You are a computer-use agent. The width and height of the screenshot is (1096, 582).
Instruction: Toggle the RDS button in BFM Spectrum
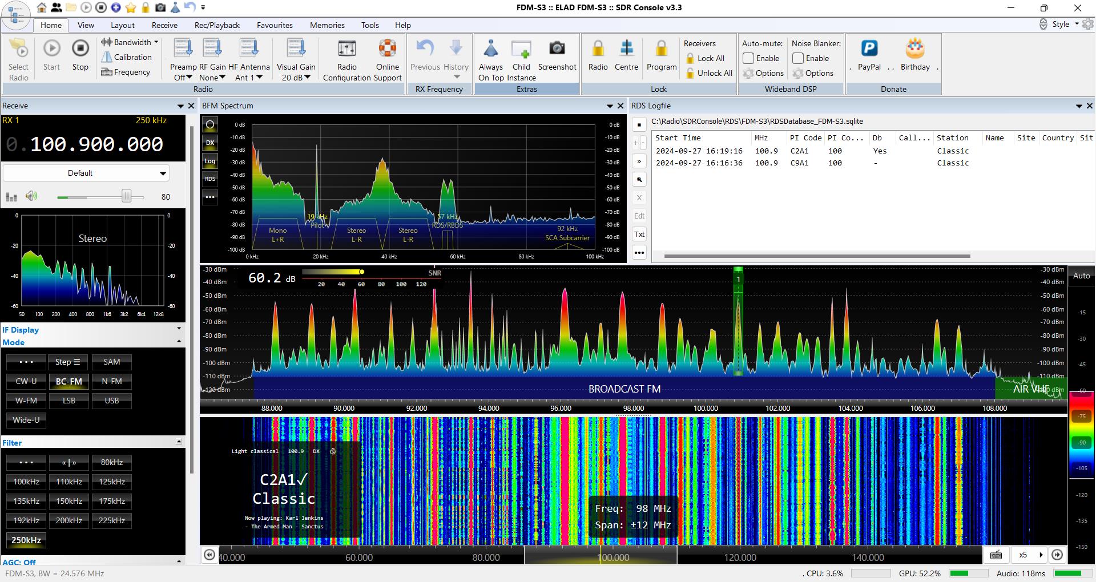tap(210, 179)
